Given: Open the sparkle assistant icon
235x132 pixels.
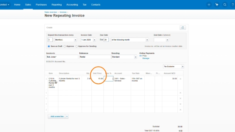Looking at the screenshot, I should pos(217,5).
